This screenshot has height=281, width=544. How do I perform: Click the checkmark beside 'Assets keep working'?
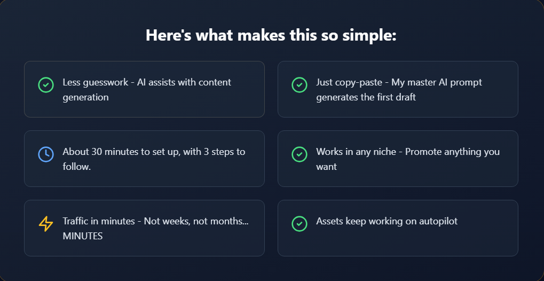[299, 224]
